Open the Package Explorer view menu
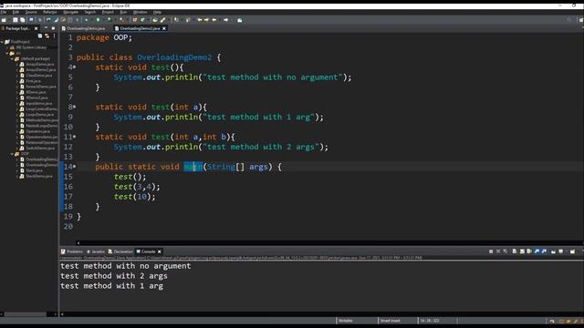This screenshot has height=328, width=584. tap(54, 36)
